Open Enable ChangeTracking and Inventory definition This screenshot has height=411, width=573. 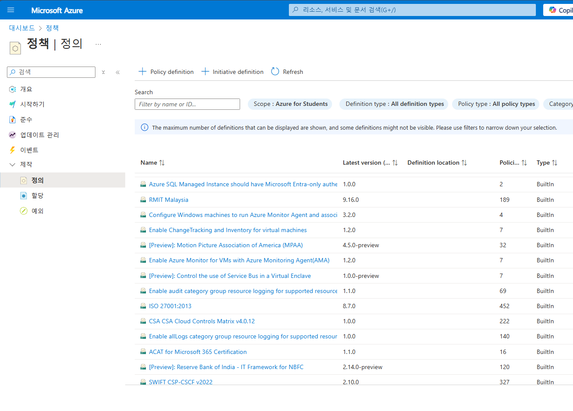[x=228, y=230]
